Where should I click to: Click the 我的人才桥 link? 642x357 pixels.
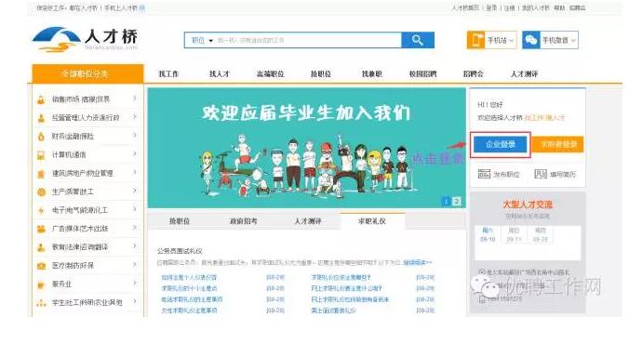pos(536,7)
